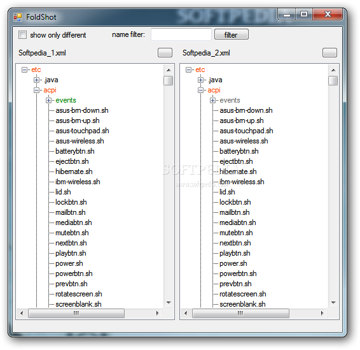The height and width of the screenshot is (350, 360).
Task: Select prevbtn.sh in the left tree
Action: [x=71, y=284]
